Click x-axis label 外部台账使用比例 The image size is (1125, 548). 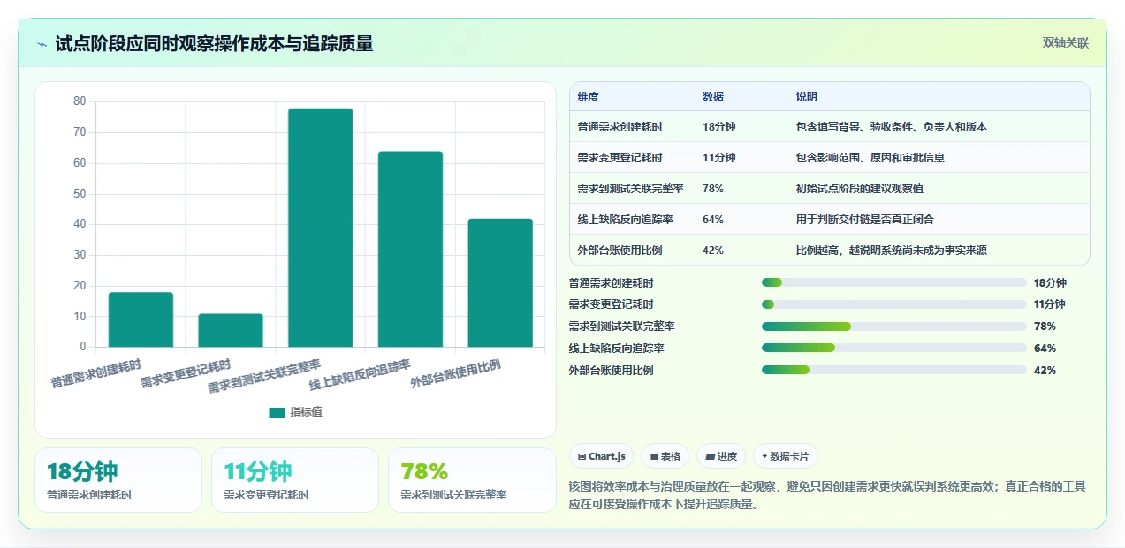(456, 374)
